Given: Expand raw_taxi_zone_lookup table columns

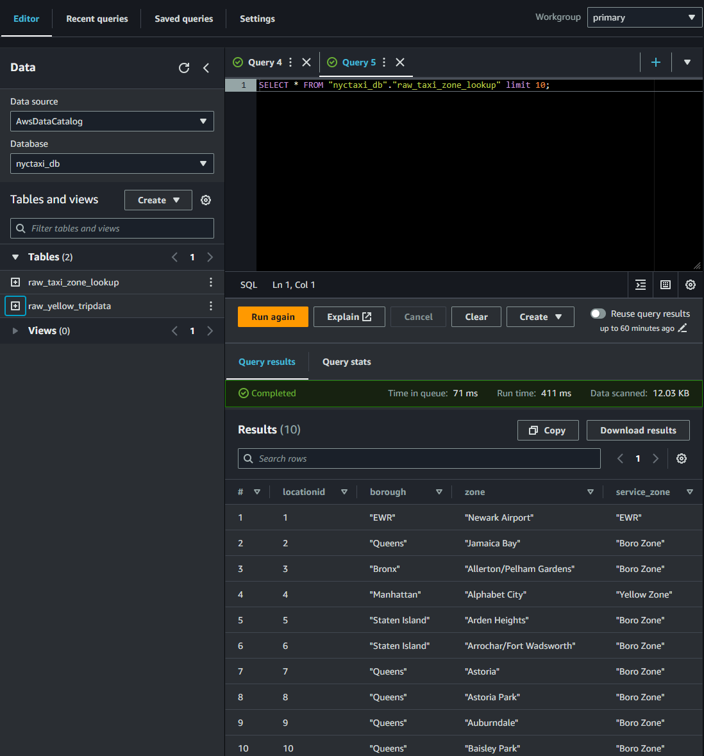Looking at the screenshot, I should (15, 282).
